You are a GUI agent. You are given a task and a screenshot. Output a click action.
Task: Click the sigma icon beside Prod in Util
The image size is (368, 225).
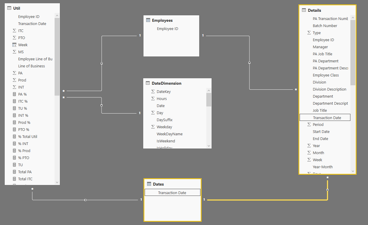[x=14, y=80]
